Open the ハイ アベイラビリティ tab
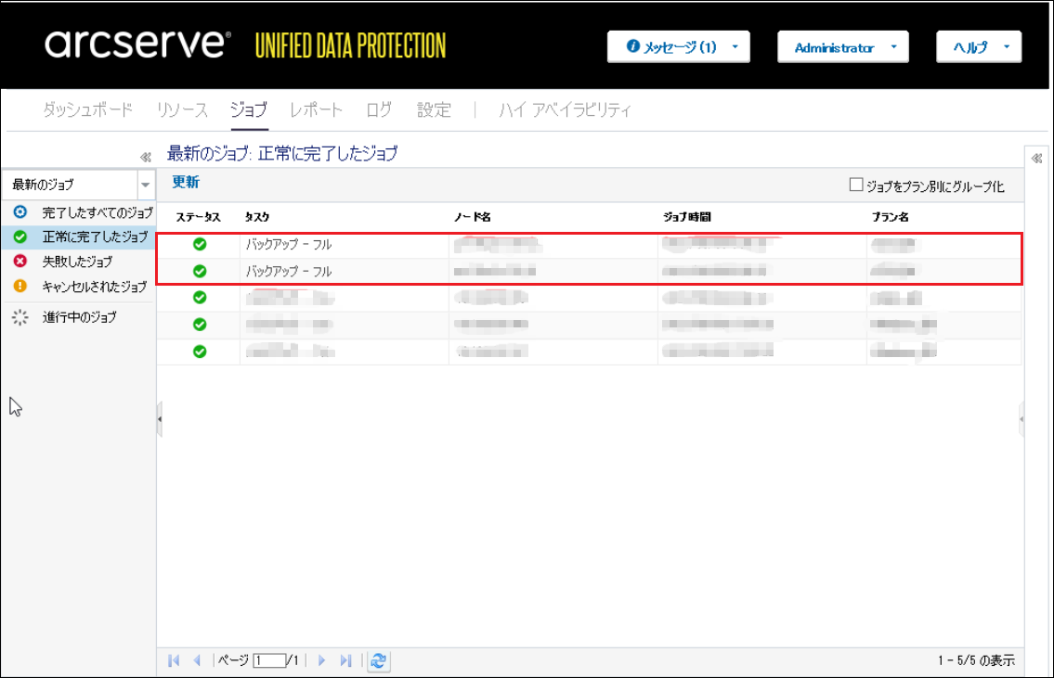 tap(565, 109)
